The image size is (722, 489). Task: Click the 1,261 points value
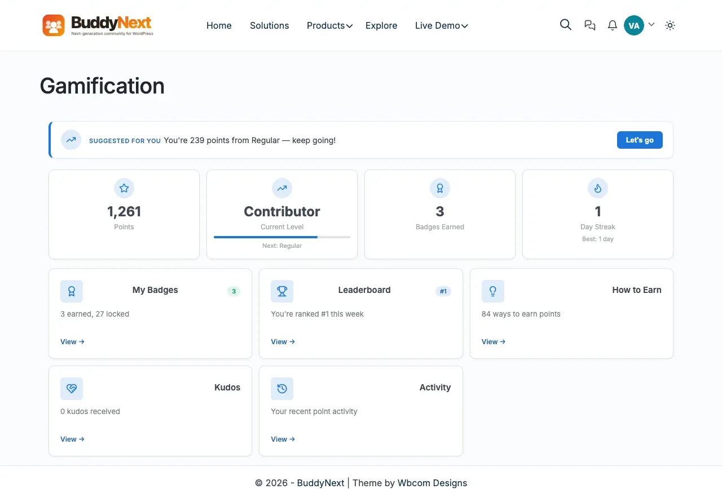(124, 212)
